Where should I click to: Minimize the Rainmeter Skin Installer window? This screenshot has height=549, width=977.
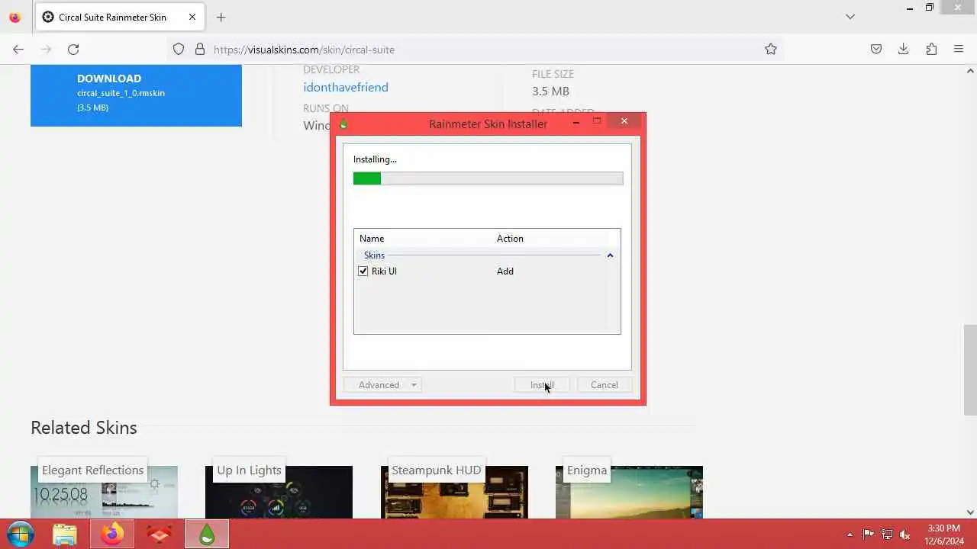pos(576,121)
